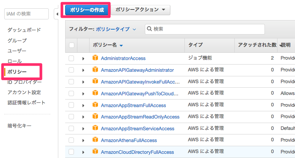Screen dimensions: 295x158
Task: Click the ポリシーの作成 button
Action: click(87, 10)
